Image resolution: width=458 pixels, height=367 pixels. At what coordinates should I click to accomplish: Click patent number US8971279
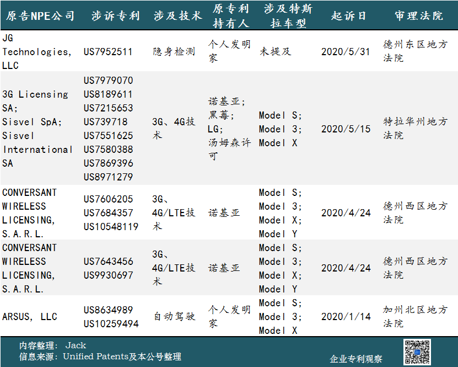(x=108, y=177)
